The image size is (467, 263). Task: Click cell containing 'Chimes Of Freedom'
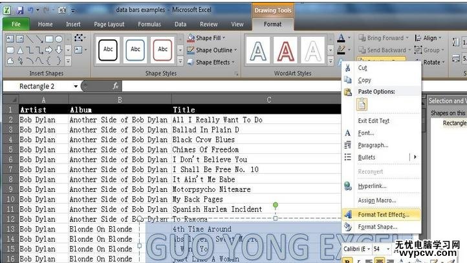tap(256, 150)
